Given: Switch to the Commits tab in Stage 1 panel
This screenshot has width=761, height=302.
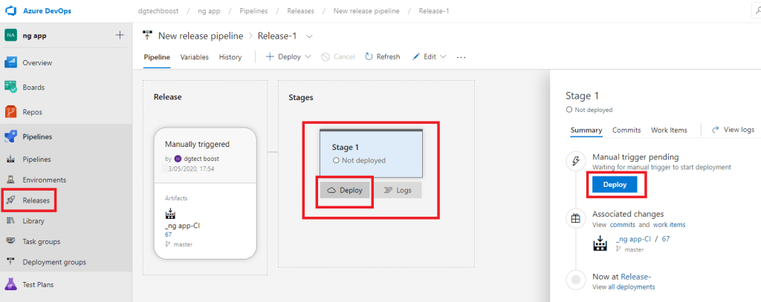Looking at the screenshot, I should (626, 130).
